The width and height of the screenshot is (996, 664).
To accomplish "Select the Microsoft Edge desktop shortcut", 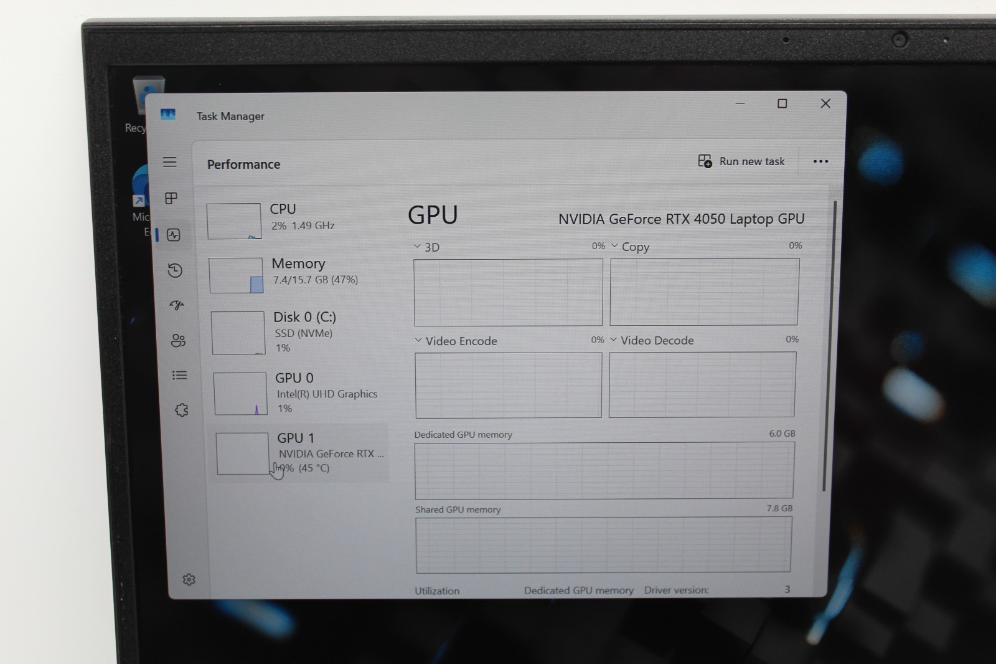I will [140, 201].
